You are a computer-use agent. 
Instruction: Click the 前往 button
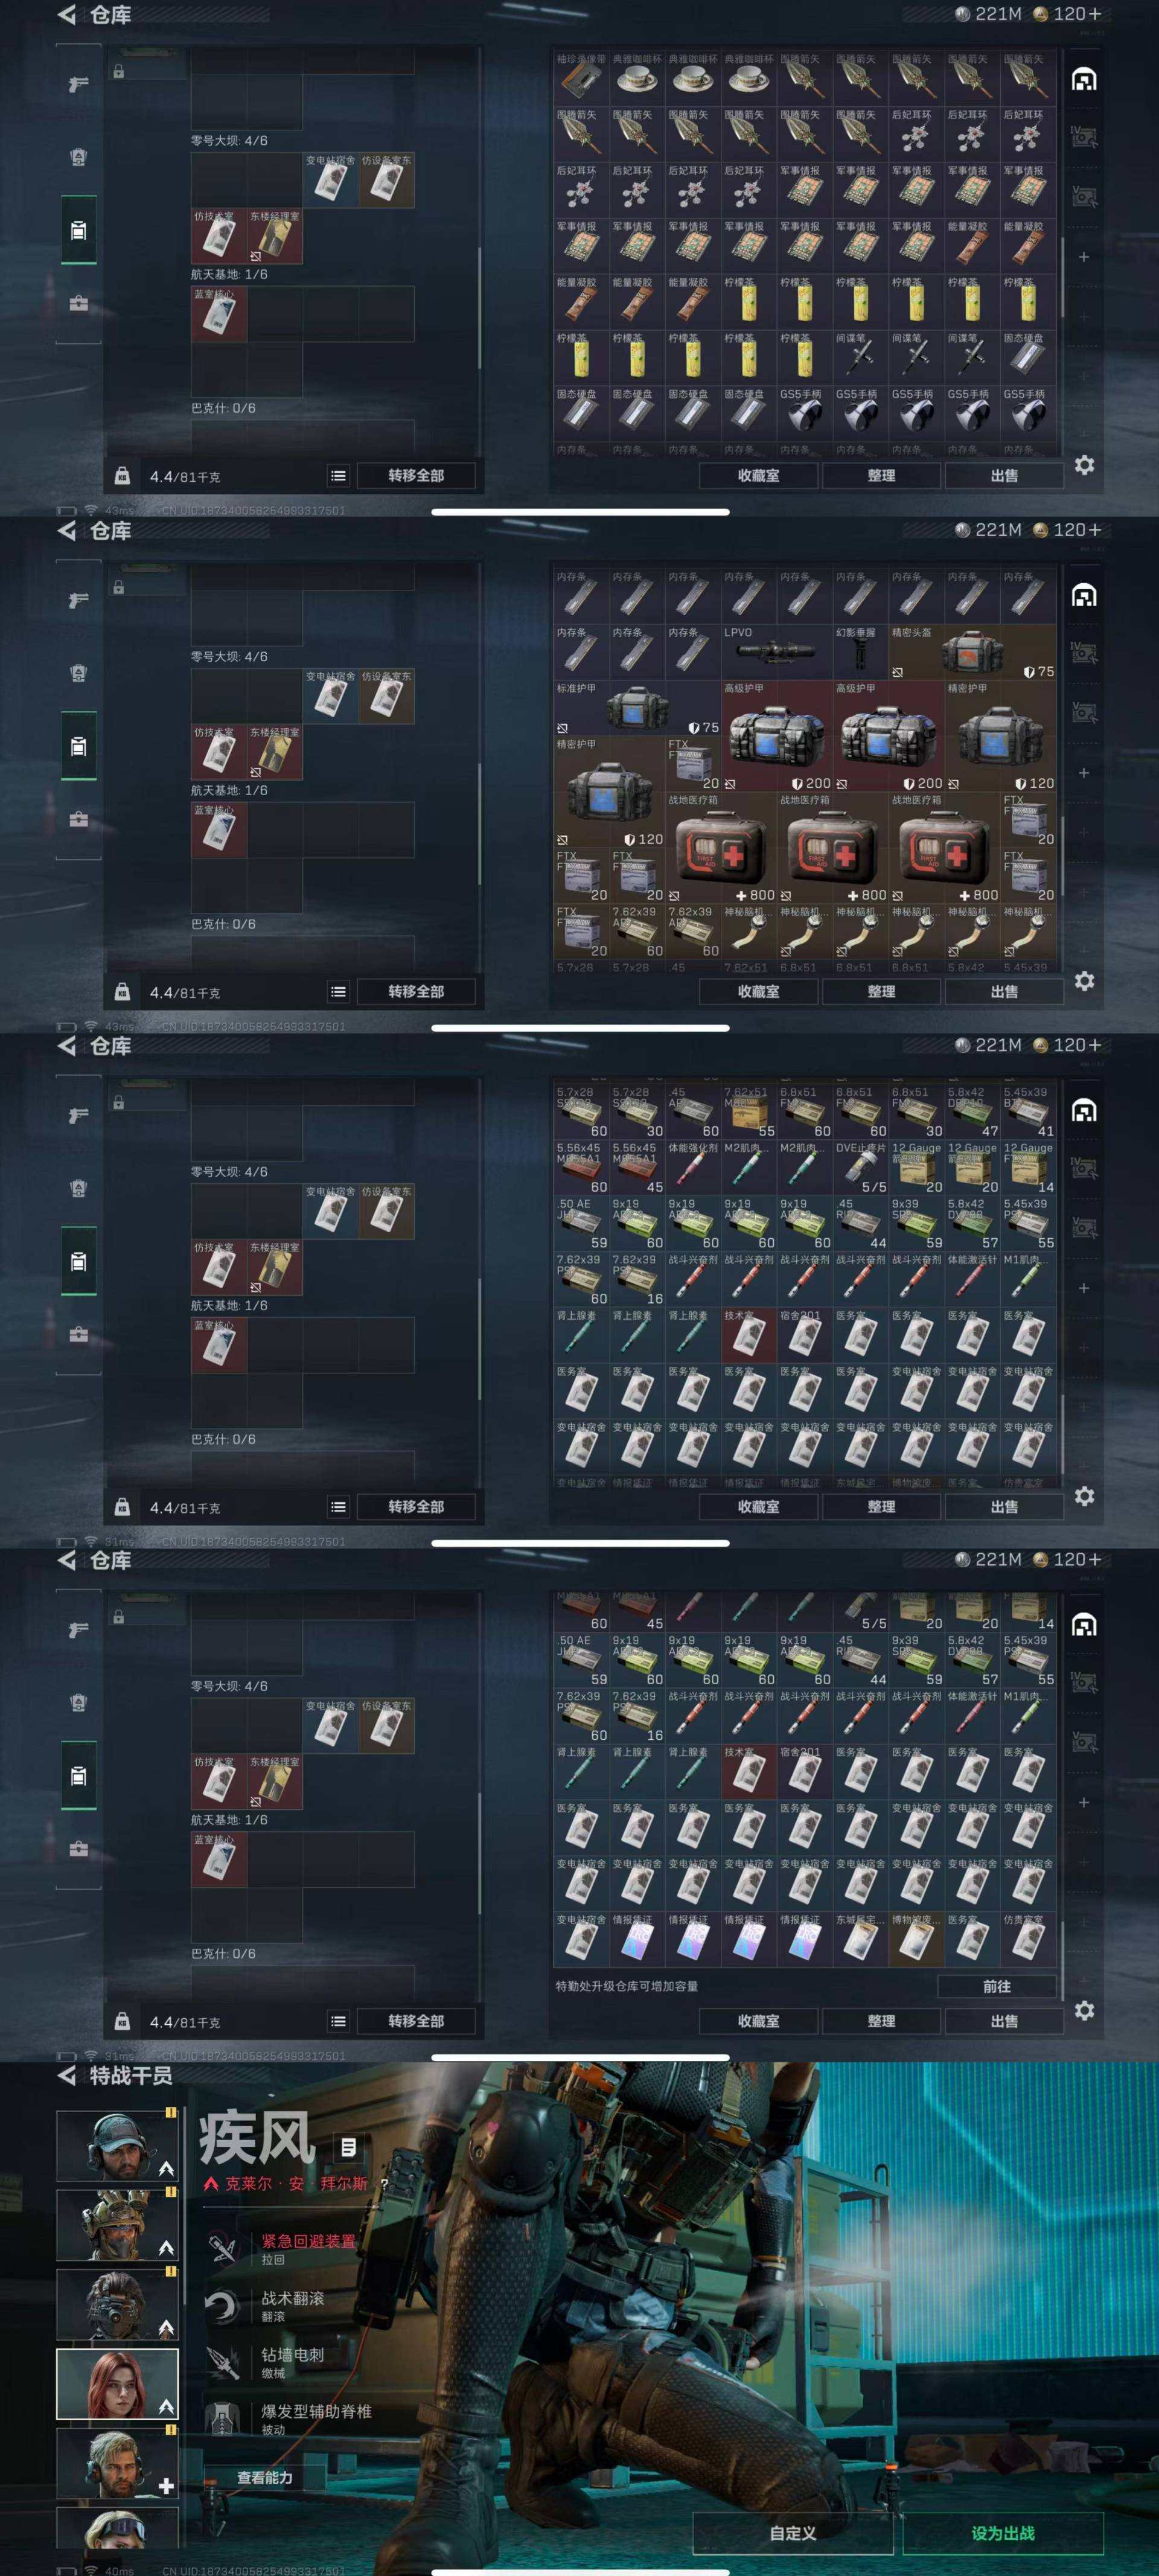pos(997,1986)
